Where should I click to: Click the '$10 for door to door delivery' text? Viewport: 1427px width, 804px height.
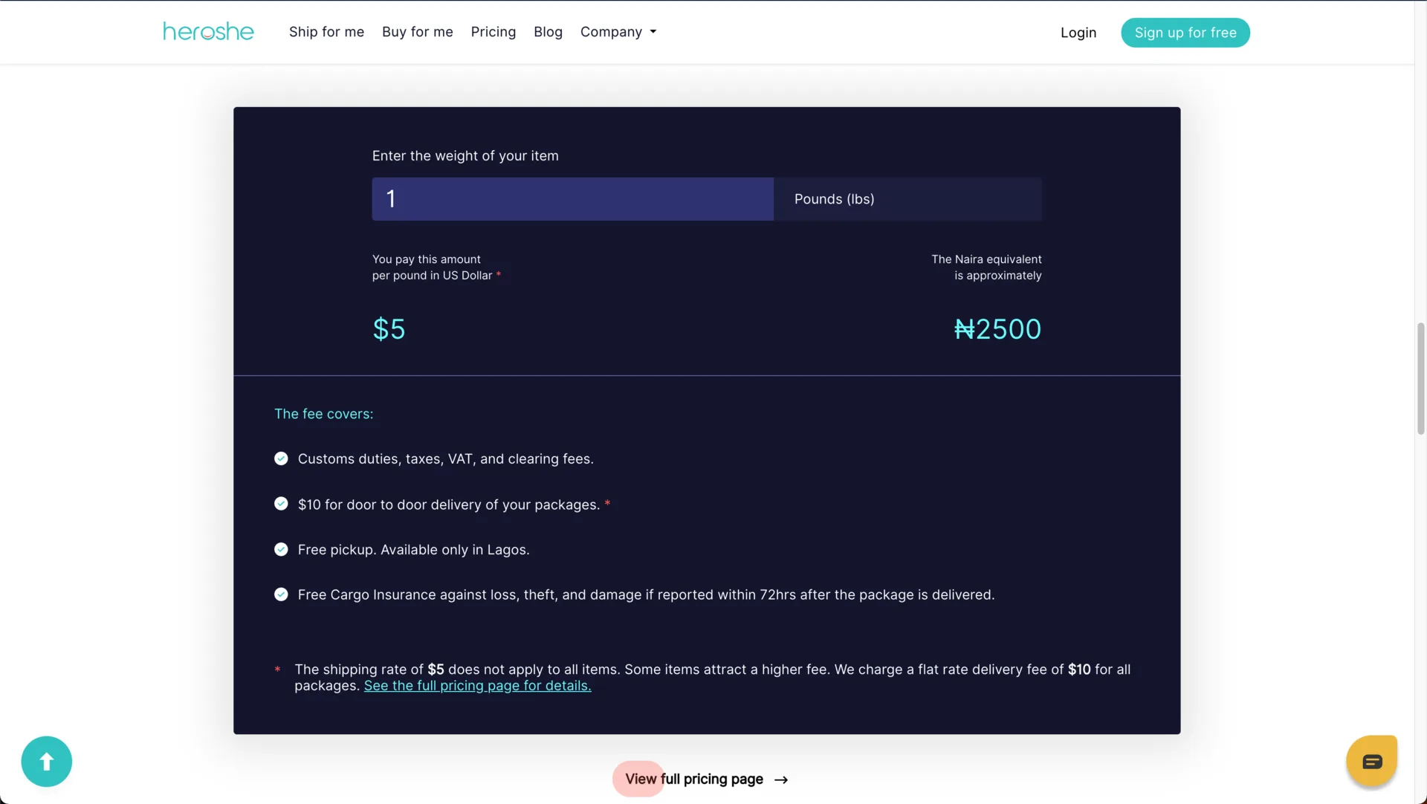(449, 505)
